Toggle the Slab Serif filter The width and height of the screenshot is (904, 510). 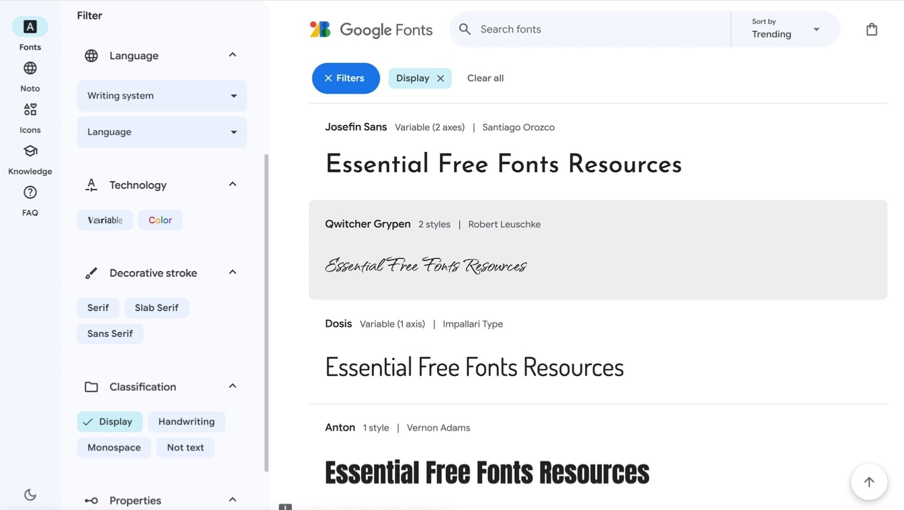pyautogui.click(x=156, y=308)
